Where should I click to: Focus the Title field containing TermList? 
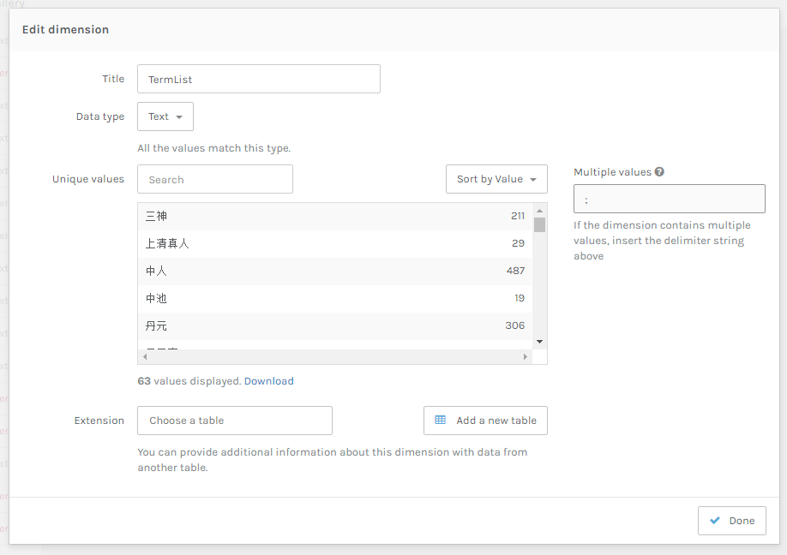point(258,79)
